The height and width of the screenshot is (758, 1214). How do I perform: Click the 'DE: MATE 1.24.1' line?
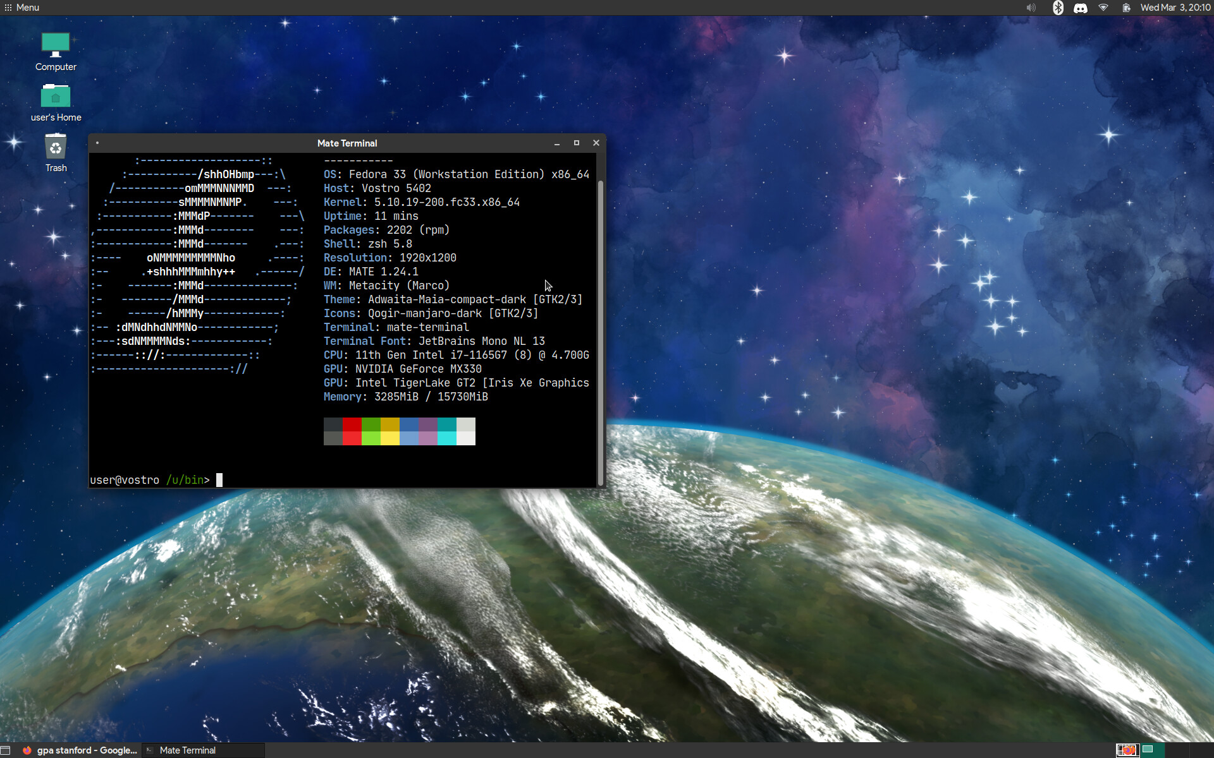(371, 272)
